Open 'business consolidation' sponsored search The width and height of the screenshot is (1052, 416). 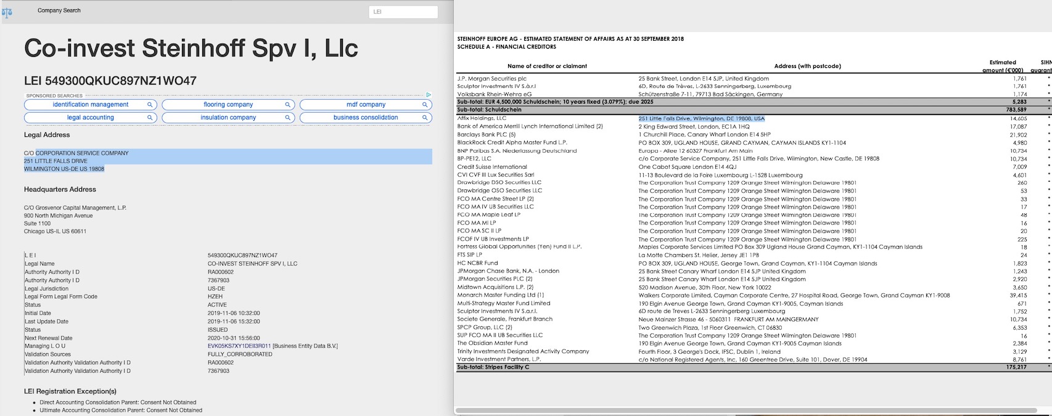coord(366,118)
